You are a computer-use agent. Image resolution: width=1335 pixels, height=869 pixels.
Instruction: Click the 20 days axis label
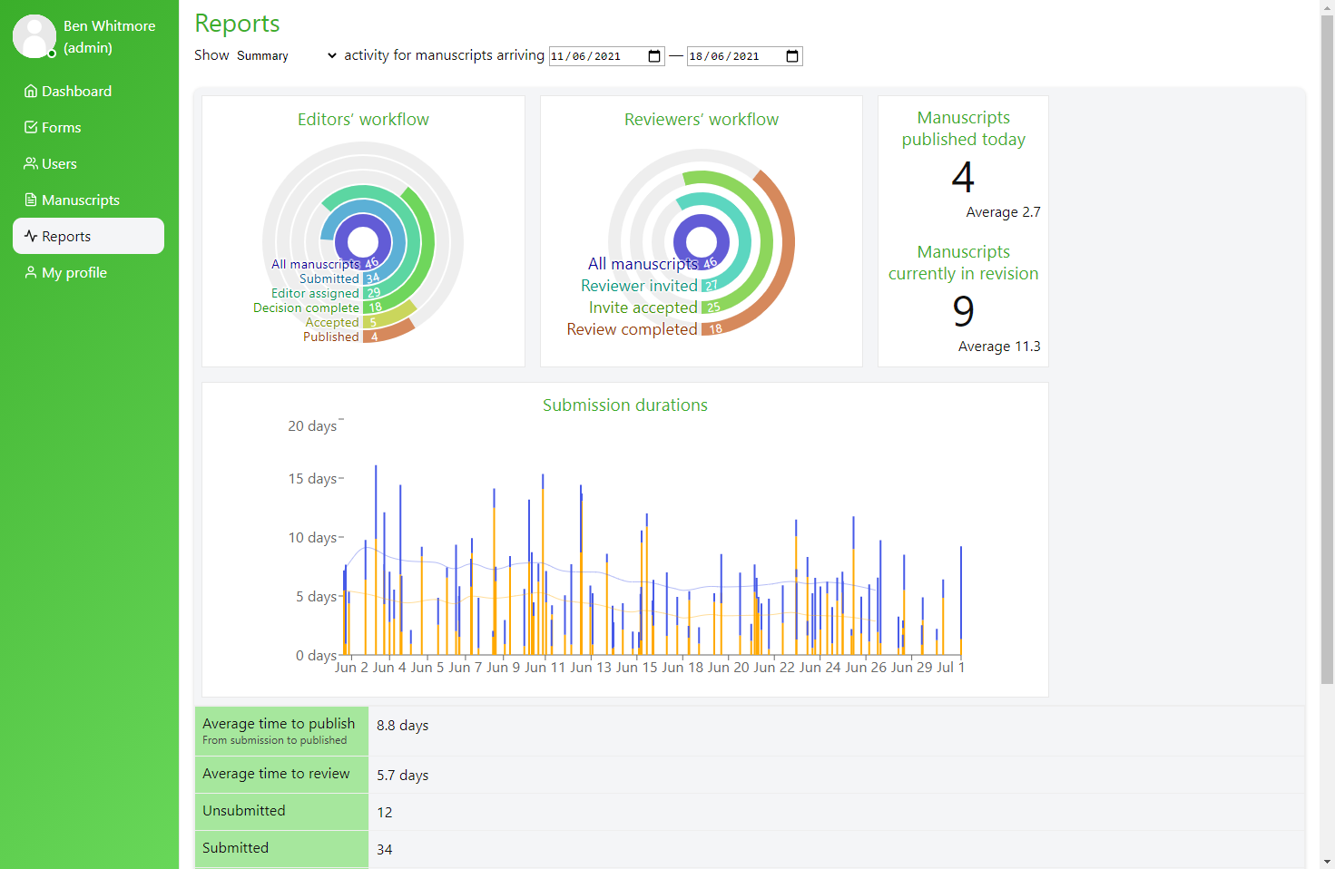tap(312, 426)
